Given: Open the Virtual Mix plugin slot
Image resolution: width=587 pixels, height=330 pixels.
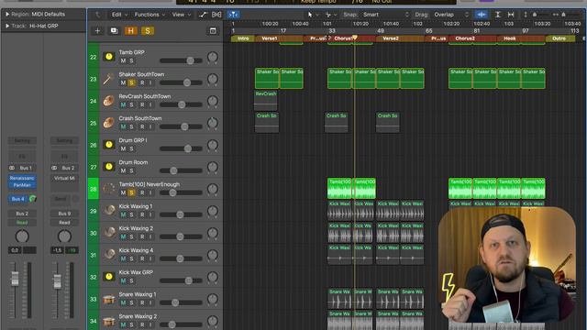Looking at the screenshot, I should point(64,178).
